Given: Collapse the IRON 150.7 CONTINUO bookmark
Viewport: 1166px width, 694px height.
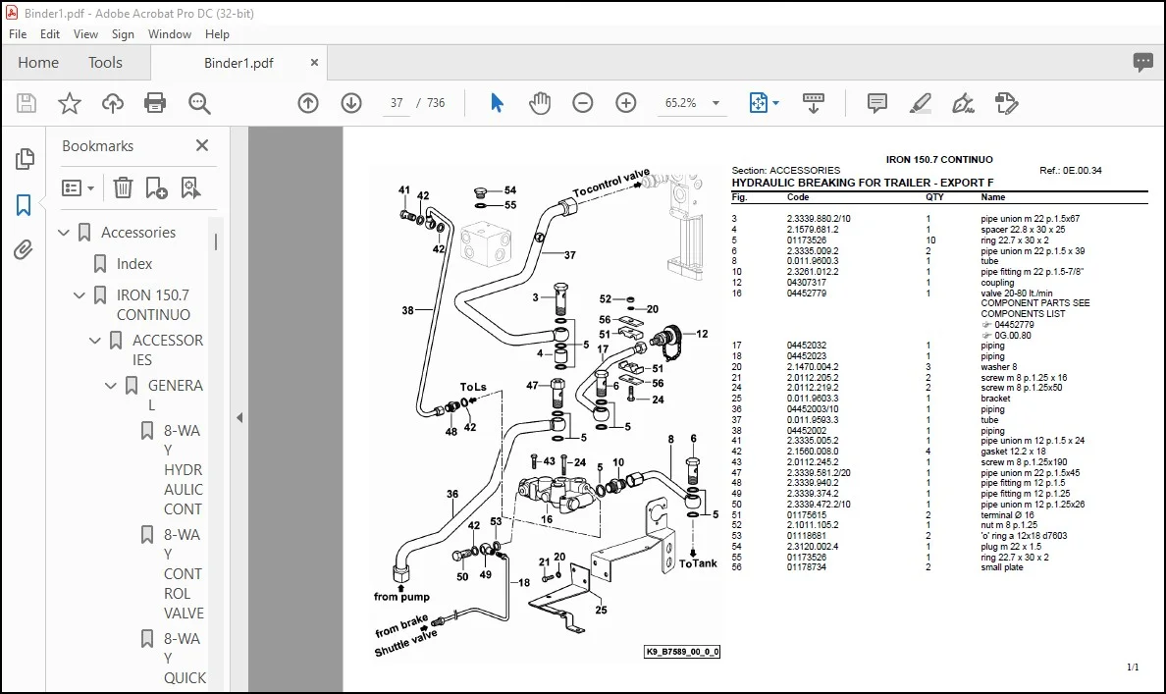Looking at the screenshot, I should (x=79, y=295).
